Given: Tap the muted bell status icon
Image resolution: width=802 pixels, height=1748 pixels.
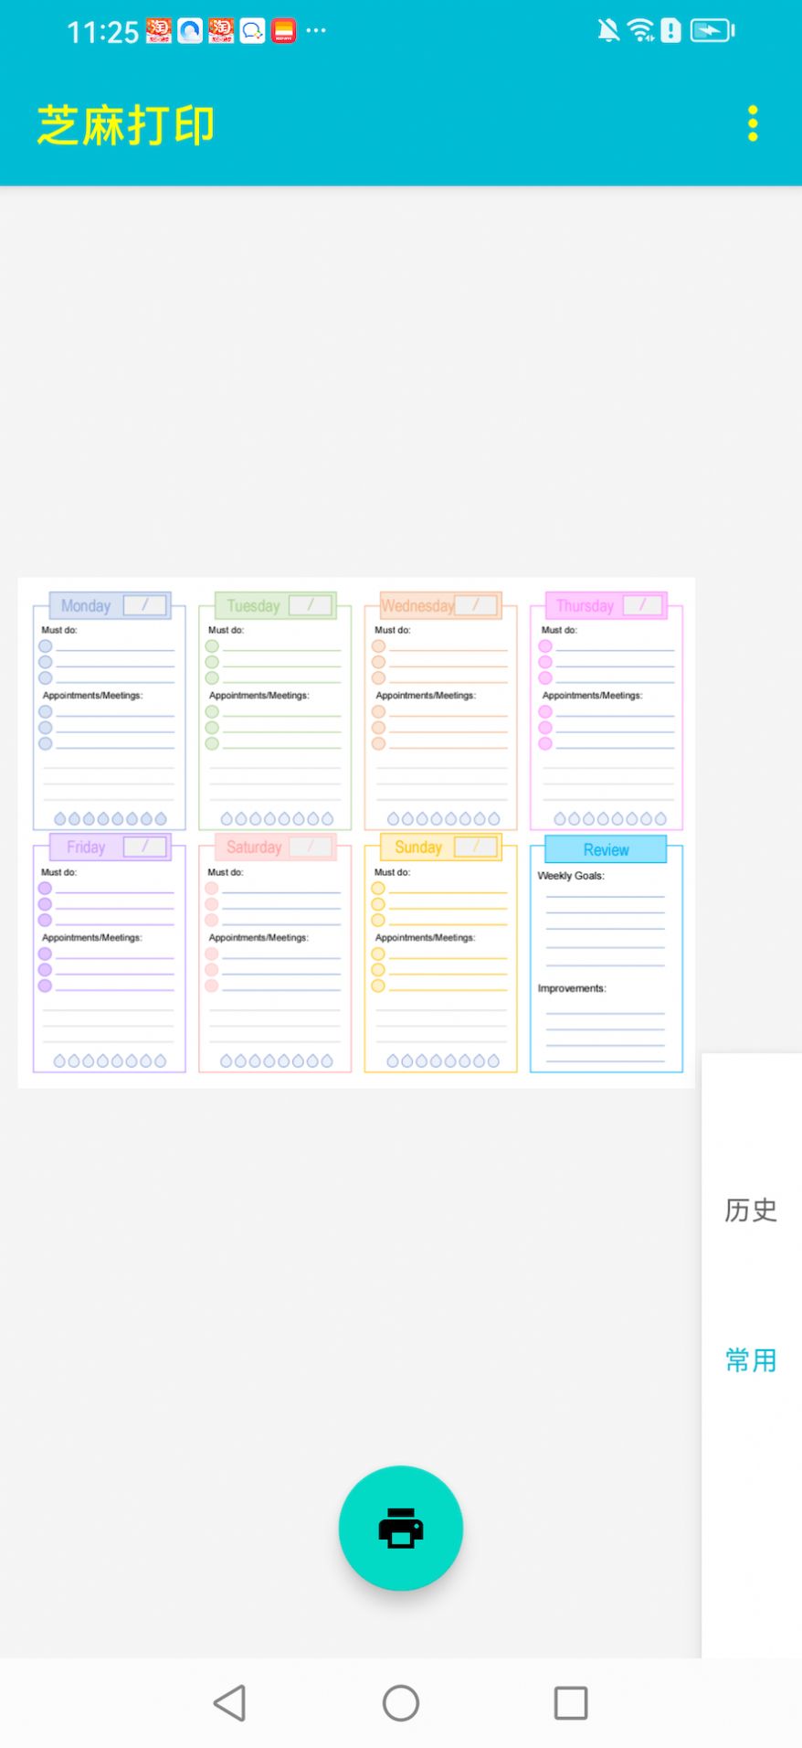Looking at the screenshot, I should coord(608,31).
